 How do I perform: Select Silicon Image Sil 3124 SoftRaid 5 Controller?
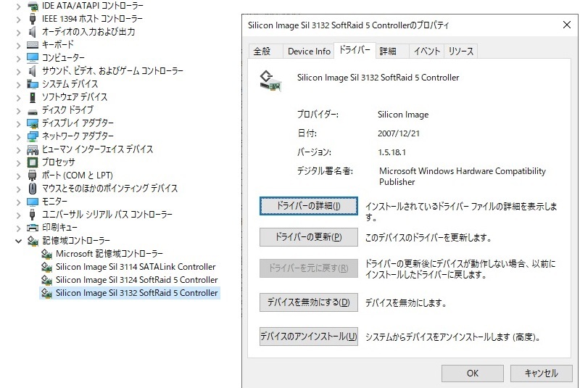pyautogui.click(x=137, y=280)
